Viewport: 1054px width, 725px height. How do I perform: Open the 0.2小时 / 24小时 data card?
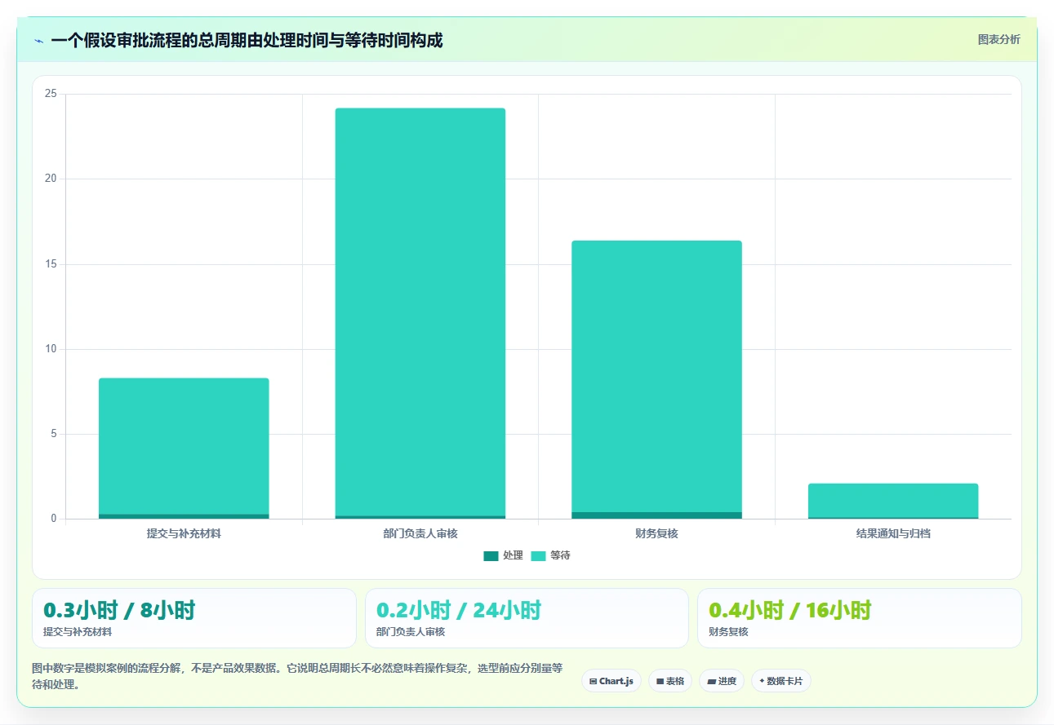pyautogui.click(x=527, y=618)
